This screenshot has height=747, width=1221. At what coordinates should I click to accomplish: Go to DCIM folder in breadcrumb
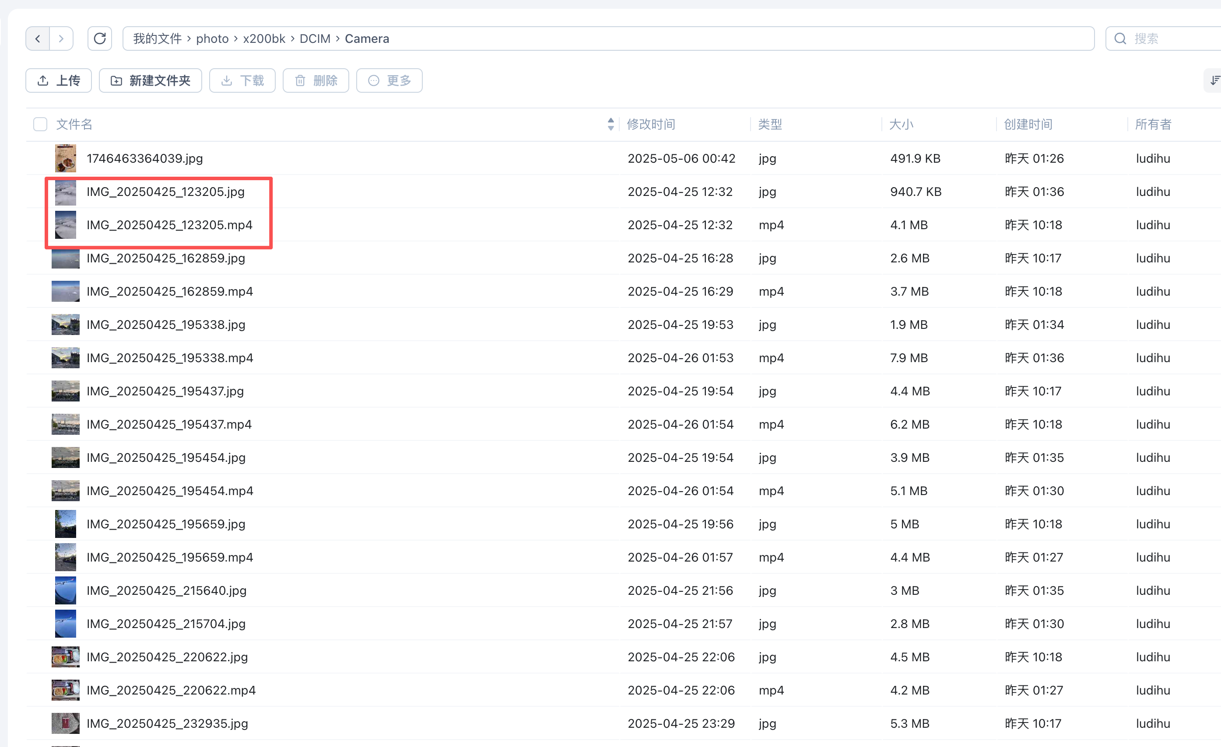click(315, 38)
